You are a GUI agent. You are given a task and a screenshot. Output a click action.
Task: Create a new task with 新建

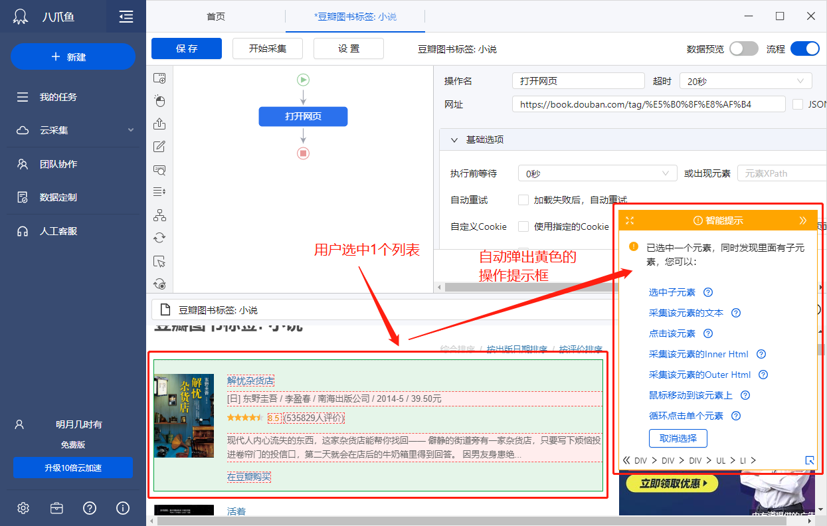pos(73,57)
